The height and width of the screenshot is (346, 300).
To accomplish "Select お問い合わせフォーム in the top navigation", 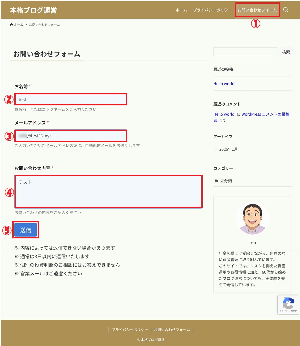I will click(x=257, y=10).
